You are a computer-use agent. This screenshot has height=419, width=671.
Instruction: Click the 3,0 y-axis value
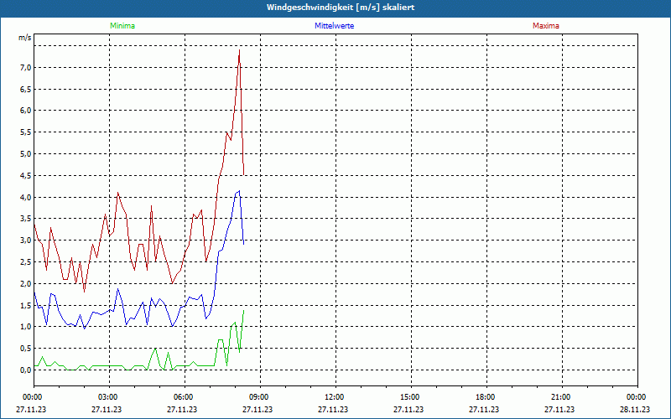25,241
